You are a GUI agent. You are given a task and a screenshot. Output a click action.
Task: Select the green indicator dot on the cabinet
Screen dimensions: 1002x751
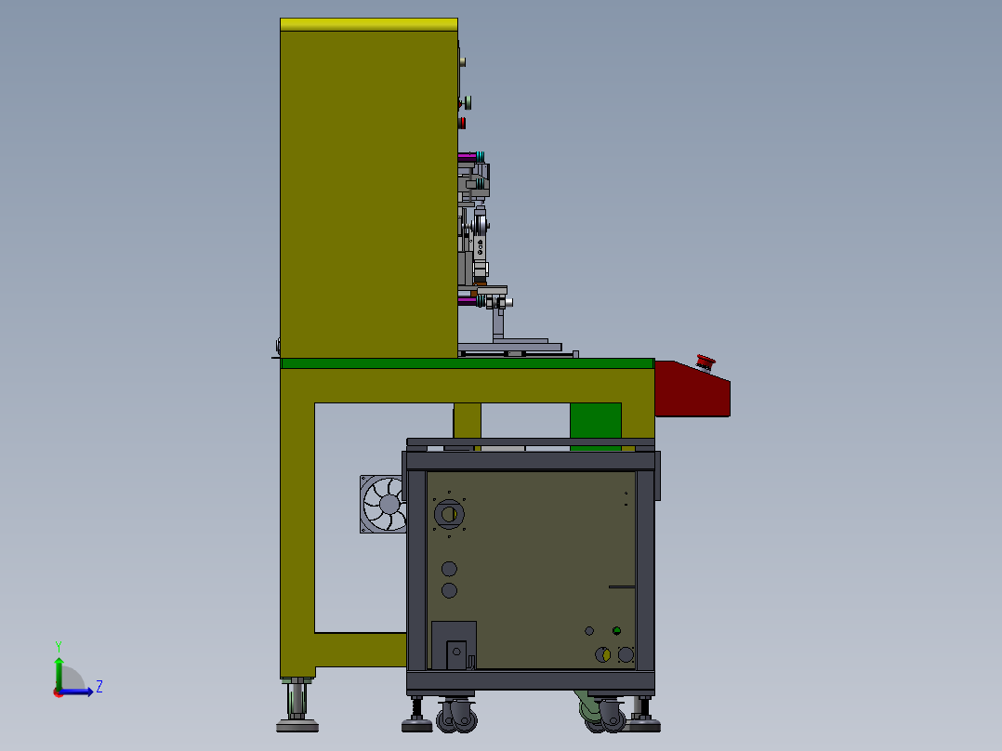616,631
